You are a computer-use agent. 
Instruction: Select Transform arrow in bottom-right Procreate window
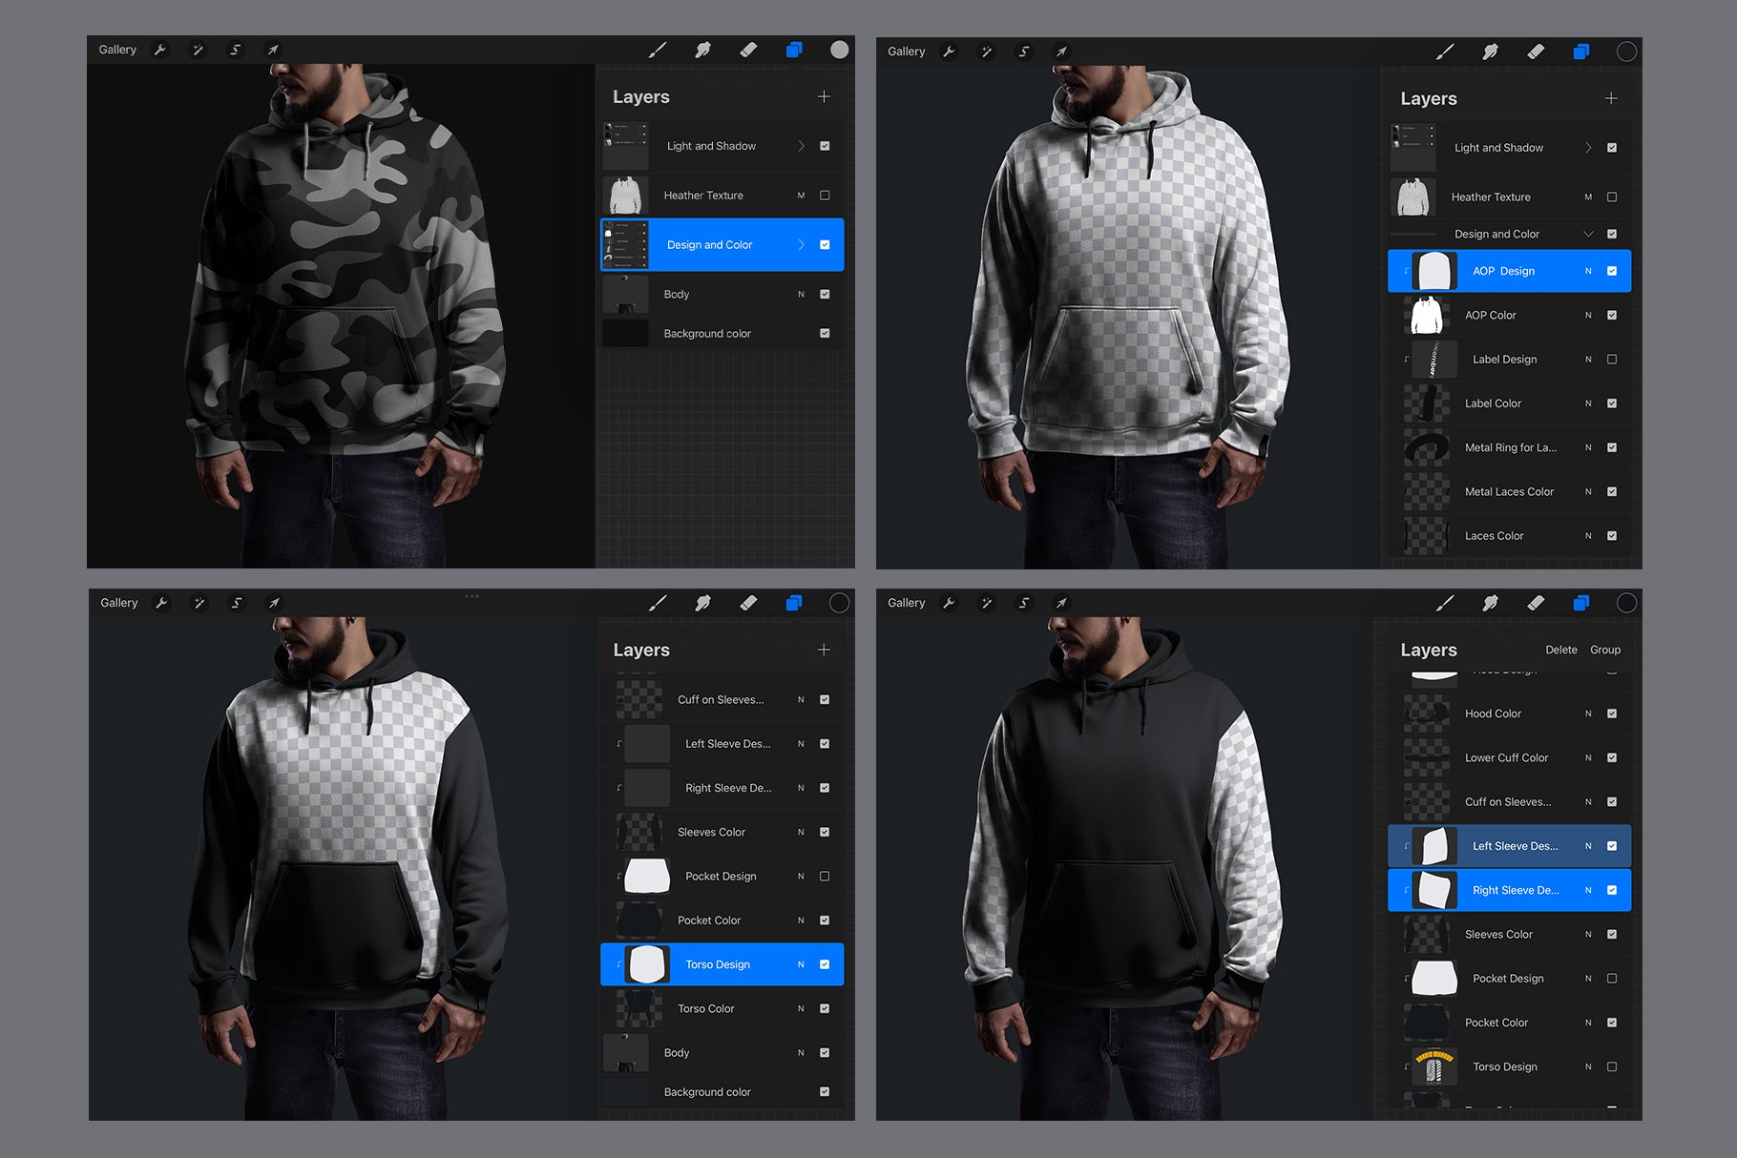(1061, 603)
